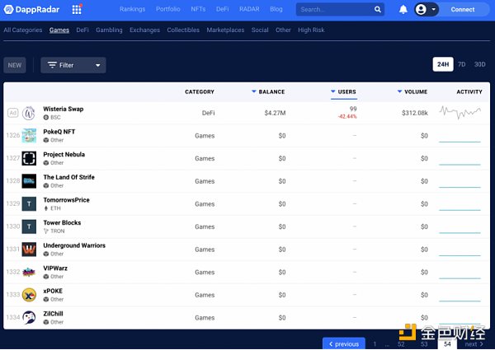The height and width of the screenshot is (350, 495).
Task: Click the filter lines icon
Action: tap(52, 65)
